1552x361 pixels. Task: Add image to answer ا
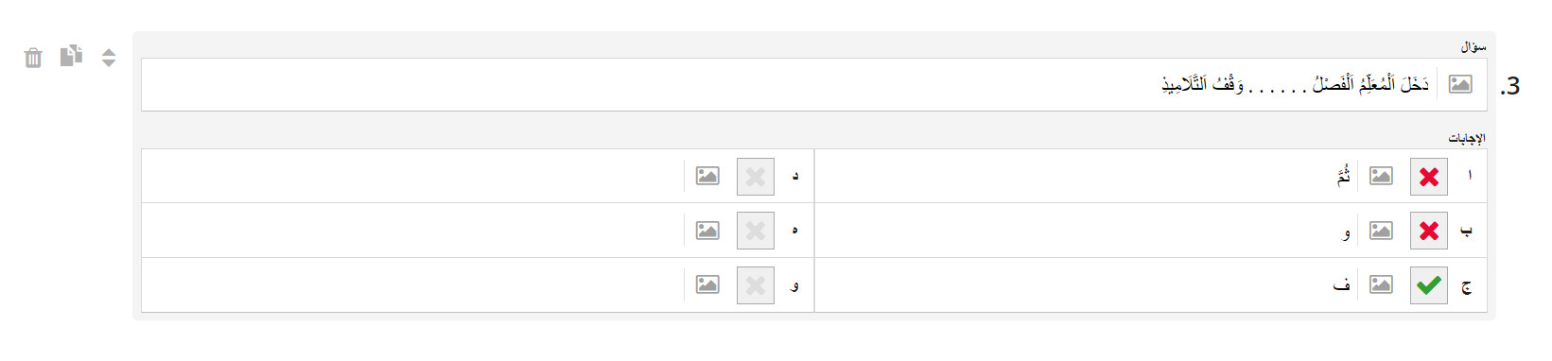coord(1381,176)
